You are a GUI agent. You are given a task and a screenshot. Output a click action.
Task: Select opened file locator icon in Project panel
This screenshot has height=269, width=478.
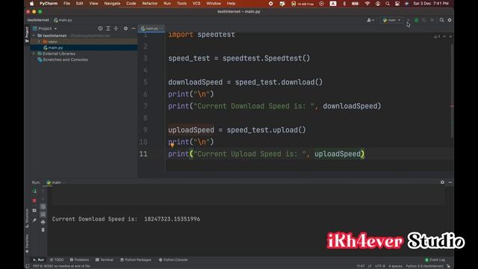100,28
